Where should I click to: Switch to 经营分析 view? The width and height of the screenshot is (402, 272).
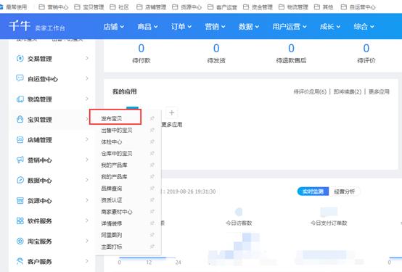click(x=345, y=191)
